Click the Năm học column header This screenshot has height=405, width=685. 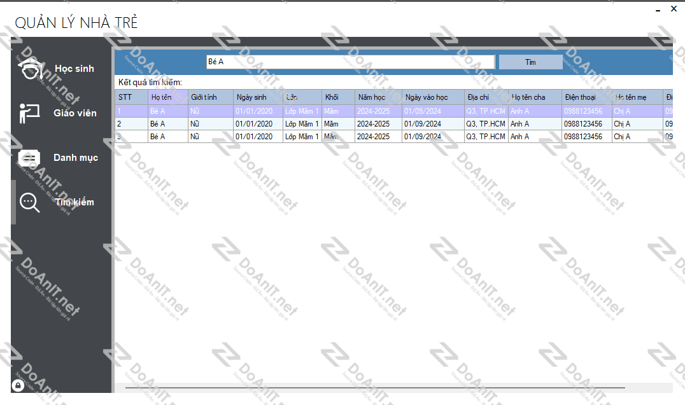378,97
